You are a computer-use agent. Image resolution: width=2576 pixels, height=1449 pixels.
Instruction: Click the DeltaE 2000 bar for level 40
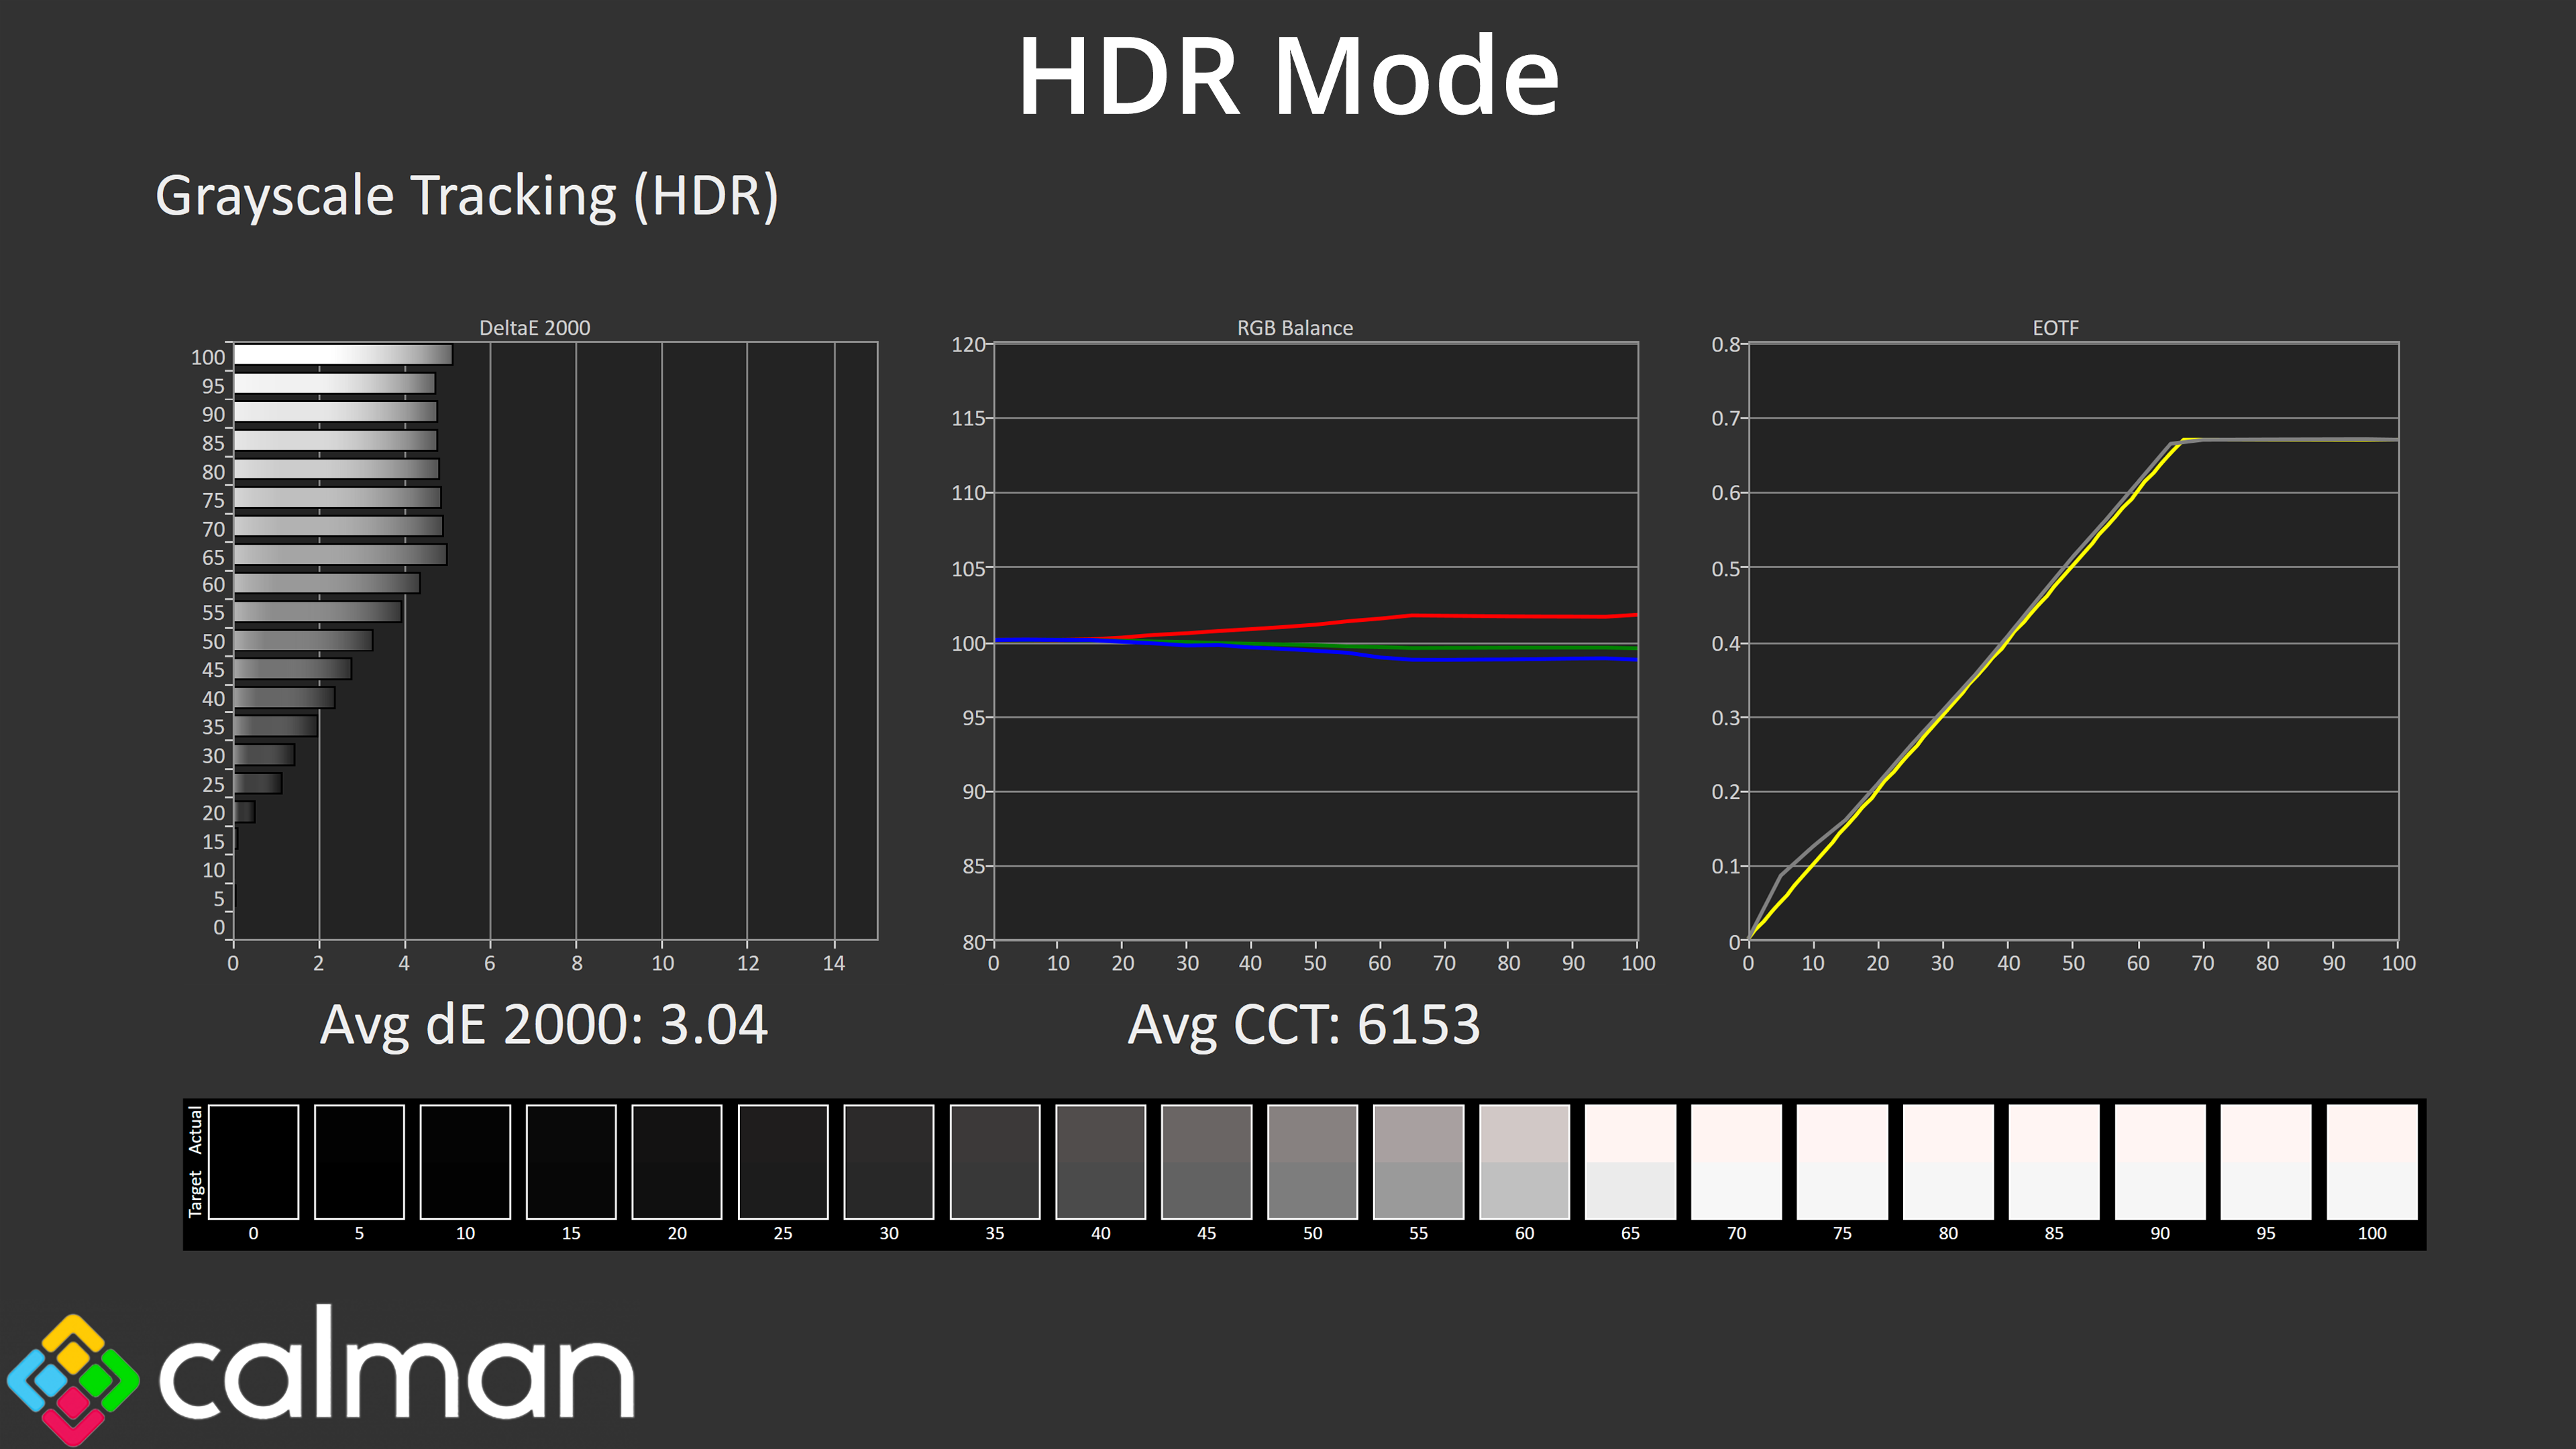point(284,698)
